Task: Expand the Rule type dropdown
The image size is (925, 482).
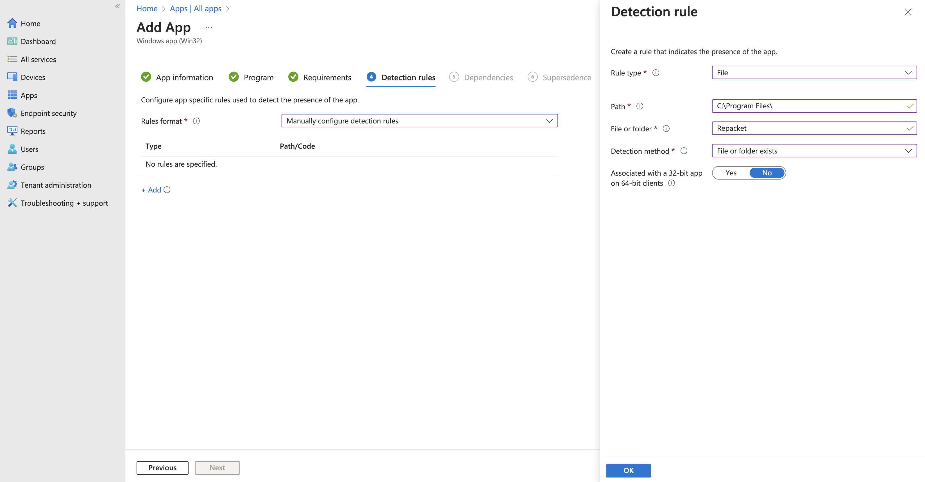Action: [814, 72]
